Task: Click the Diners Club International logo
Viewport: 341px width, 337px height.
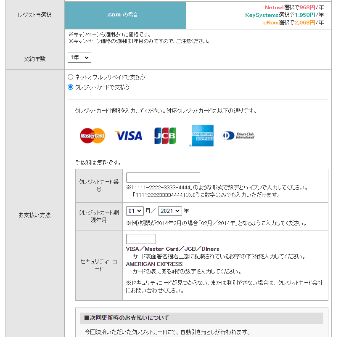Action: (x=238, y=135)
